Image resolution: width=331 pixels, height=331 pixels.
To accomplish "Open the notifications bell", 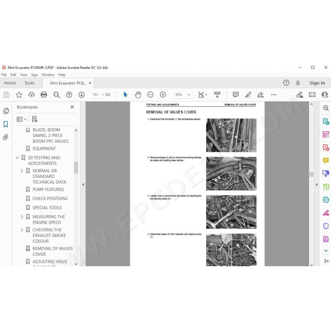I will coord(297,83).
